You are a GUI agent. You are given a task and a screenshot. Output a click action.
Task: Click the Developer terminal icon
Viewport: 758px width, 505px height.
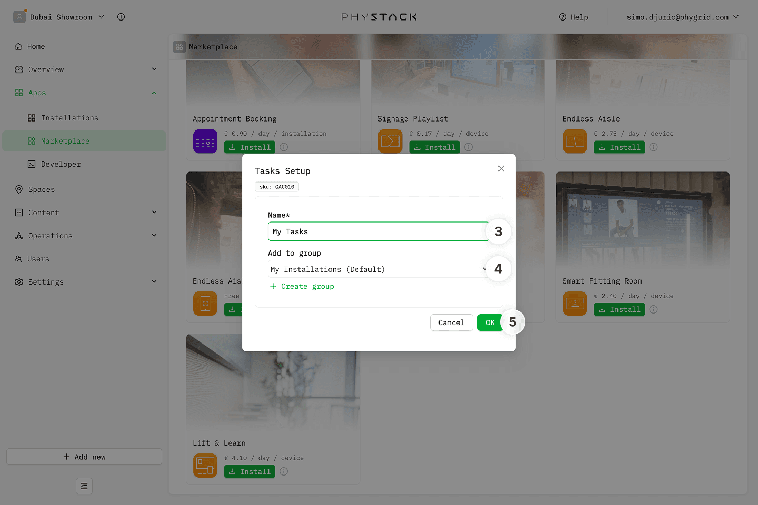pyautogui.click(x=32, y=164)
